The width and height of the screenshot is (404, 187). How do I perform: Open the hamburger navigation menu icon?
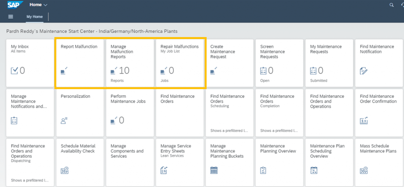click(x=11, y=17)
